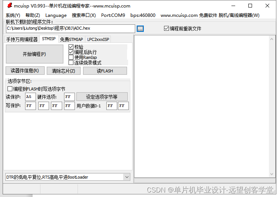Click the log panel scroll down arrow
Screen dimensions: 279x197
[x=272, y=174]
